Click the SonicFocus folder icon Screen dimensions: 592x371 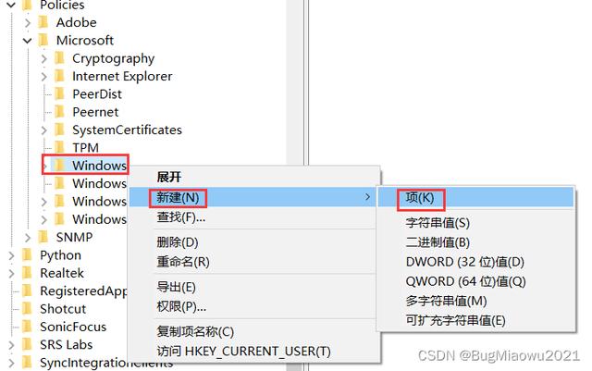pyautogui.click(x=27, y=327)
